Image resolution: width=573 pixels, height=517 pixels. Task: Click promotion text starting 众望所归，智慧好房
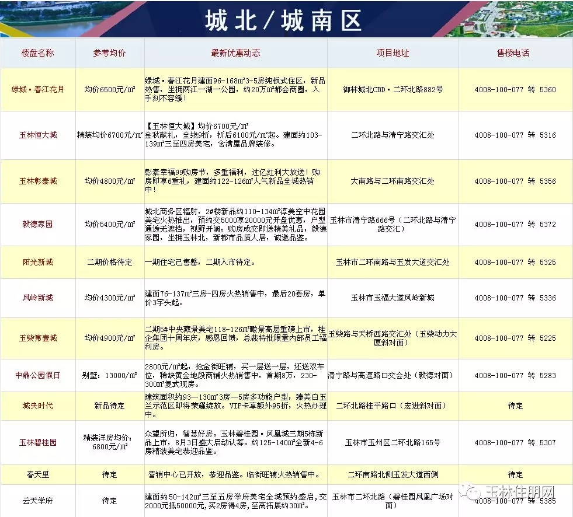[234, 442]
